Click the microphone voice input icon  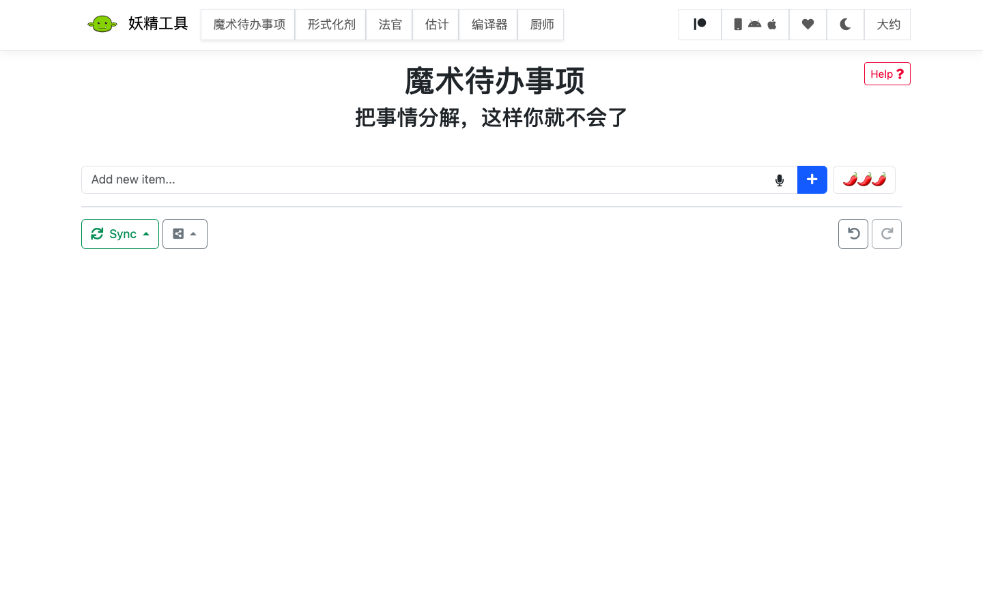(x=780, y=180)
